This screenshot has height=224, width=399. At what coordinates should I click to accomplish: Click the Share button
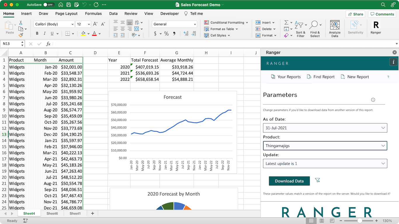(355, 14)
